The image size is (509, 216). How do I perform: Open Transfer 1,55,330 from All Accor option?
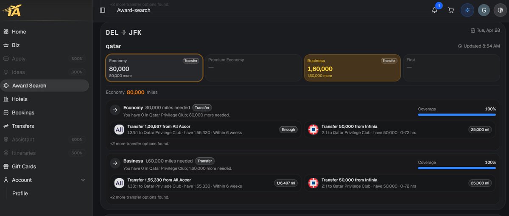(206, 183)
